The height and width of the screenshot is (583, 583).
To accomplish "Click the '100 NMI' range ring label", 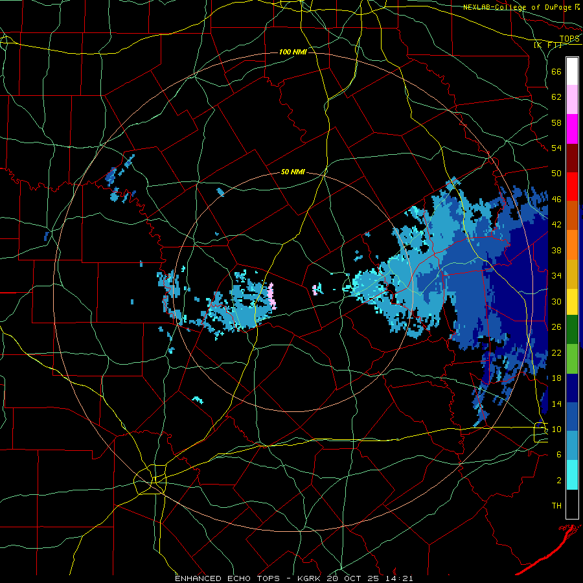I will point(293,52).
